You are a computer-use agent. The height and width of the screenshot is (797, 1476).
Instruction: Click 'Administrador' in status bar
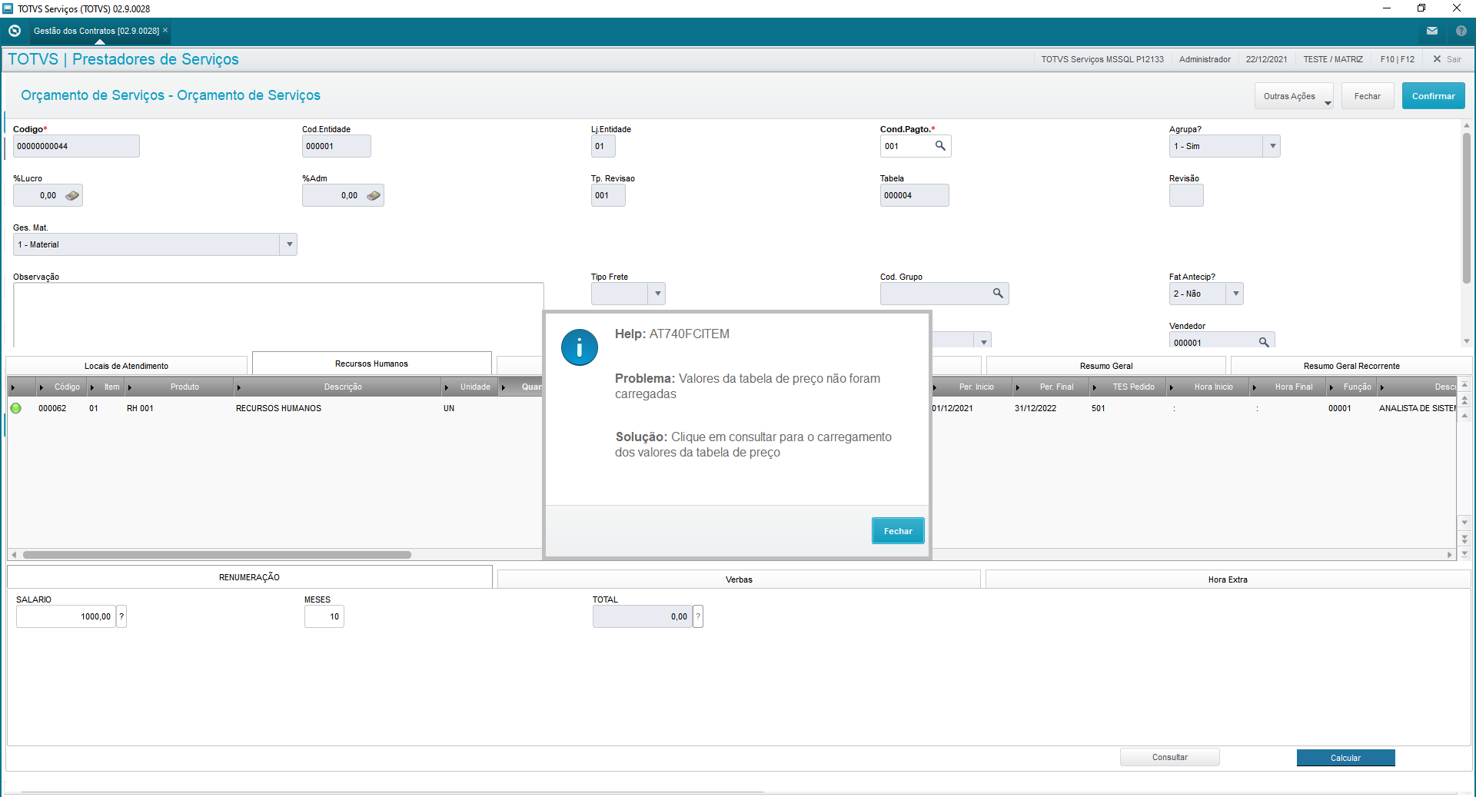click(1205, 59)
